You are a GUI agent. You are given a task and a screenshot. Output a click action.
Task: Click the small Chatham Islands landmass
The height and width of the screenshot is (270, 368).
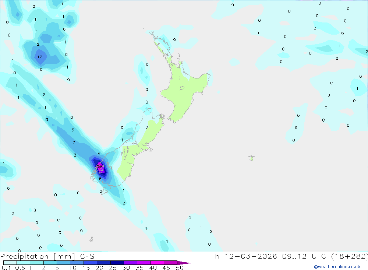pos(251,158)
